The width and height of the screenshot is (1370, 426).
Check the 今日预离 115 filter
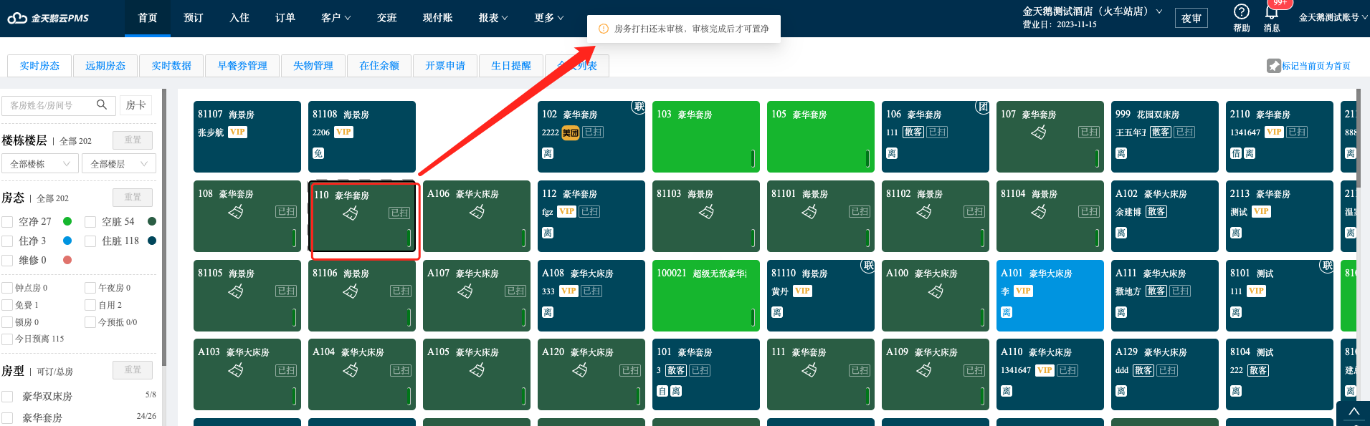click(7, 339)
